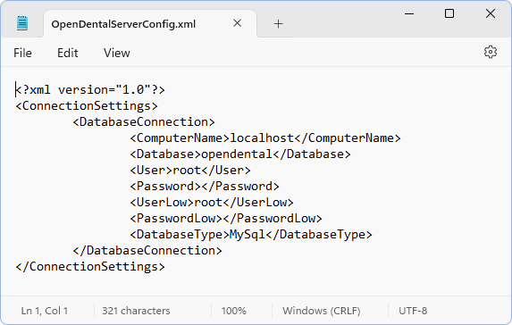Place cursor on the opendental Database line

click(x=240, y=154)
